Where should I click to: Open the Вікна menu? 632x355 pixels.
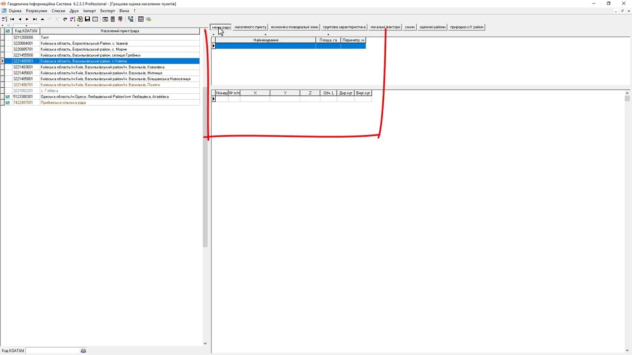tap(124, 11)
